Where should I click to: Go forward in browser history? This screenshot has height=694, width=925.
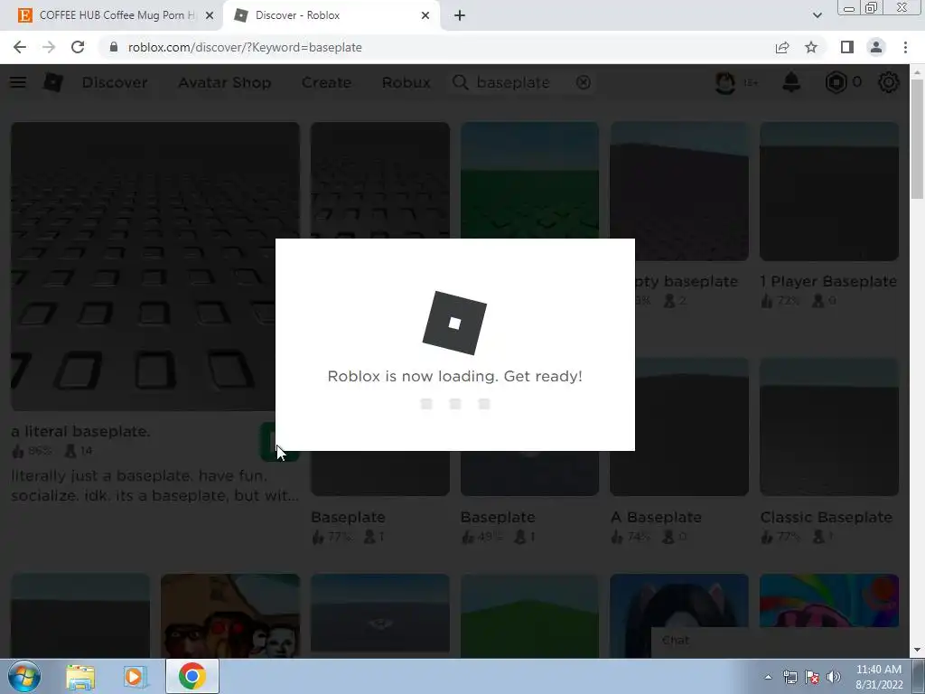(x=49, y=47)
